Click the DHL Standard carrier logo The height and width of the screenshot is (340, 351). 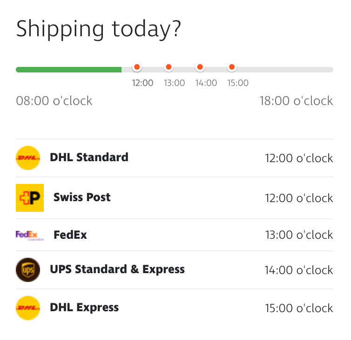pos(28,158)
